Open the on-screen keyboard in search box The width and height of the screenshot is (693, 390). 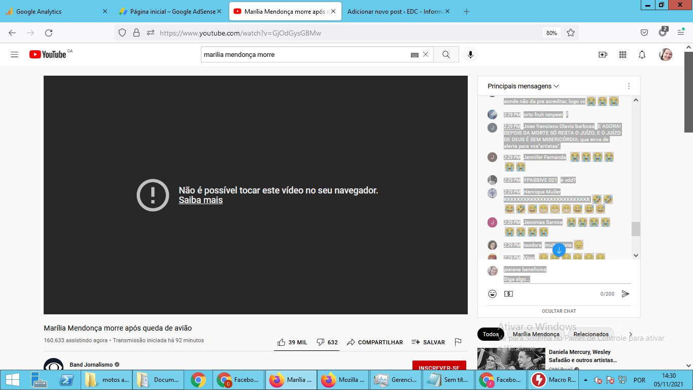pos(414,55)
